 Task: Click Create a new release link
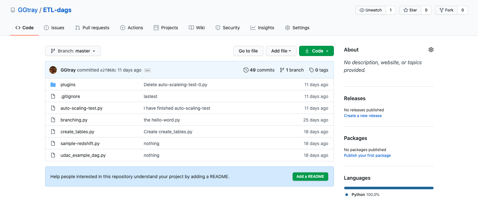(x=363, y=116)
